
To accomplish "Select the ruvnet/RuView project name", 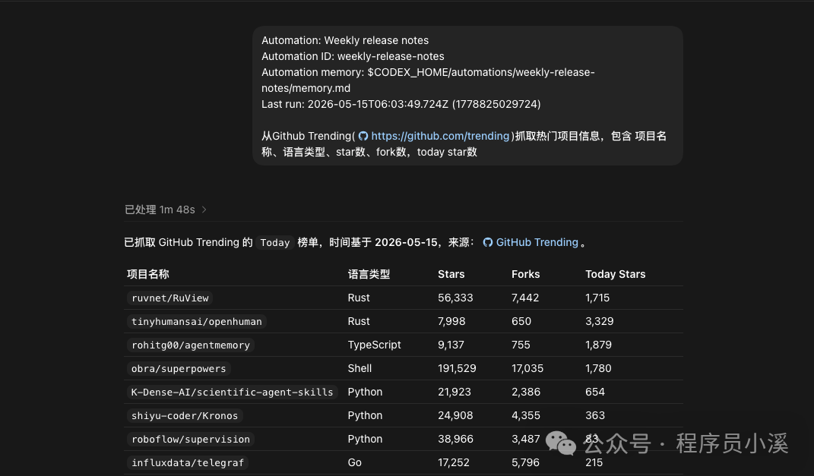I will click(x=169, y=298).
